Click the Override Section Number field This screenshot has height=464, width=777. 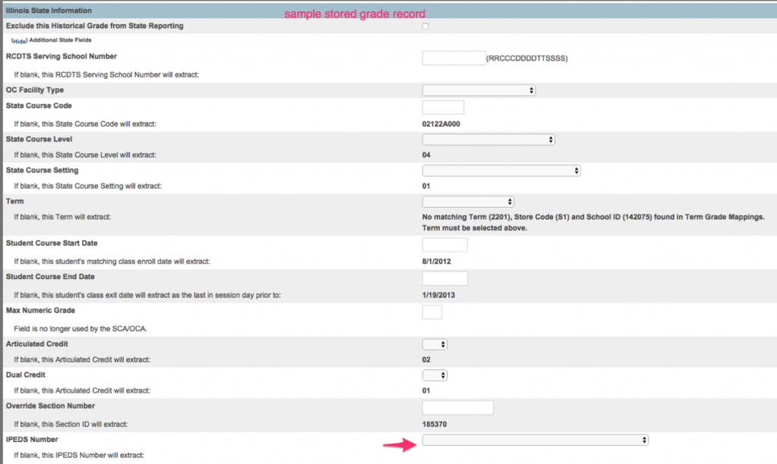(458, 408)
